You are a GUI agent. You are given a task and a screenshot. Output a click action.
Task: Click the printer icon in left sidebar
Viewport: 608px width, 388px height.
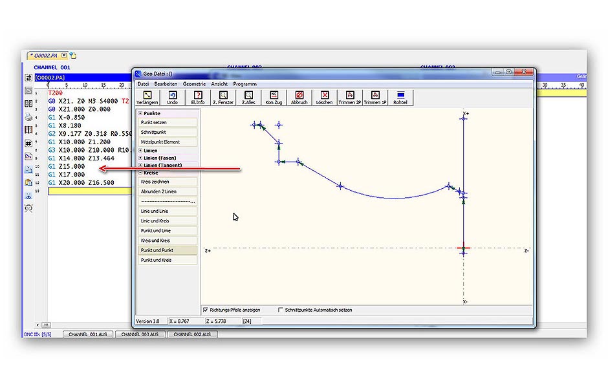click(x=28, y=117)
